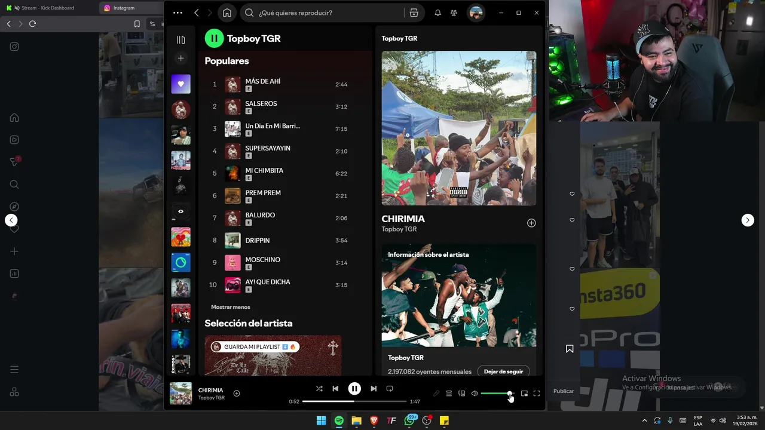Reload the page in the browser
Screen dimensions: 765x430
click(x=32, y=24)
